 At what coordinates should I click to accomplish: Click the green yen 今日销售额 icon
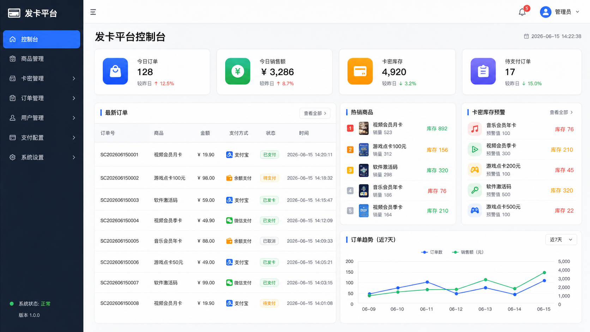tap(238, 71)
